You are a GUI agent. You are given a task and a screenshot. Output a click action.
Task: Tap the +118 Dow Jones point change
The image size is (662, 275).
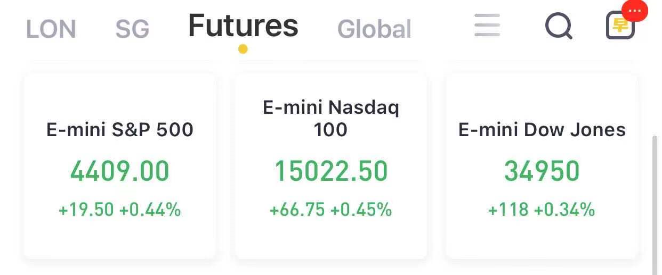pos(508,210)
